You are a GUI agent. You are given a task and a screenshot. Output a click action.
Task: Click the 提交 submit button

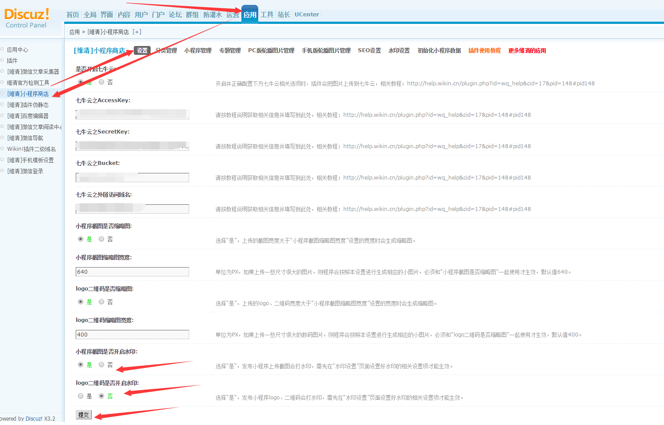tap(84, 415)
